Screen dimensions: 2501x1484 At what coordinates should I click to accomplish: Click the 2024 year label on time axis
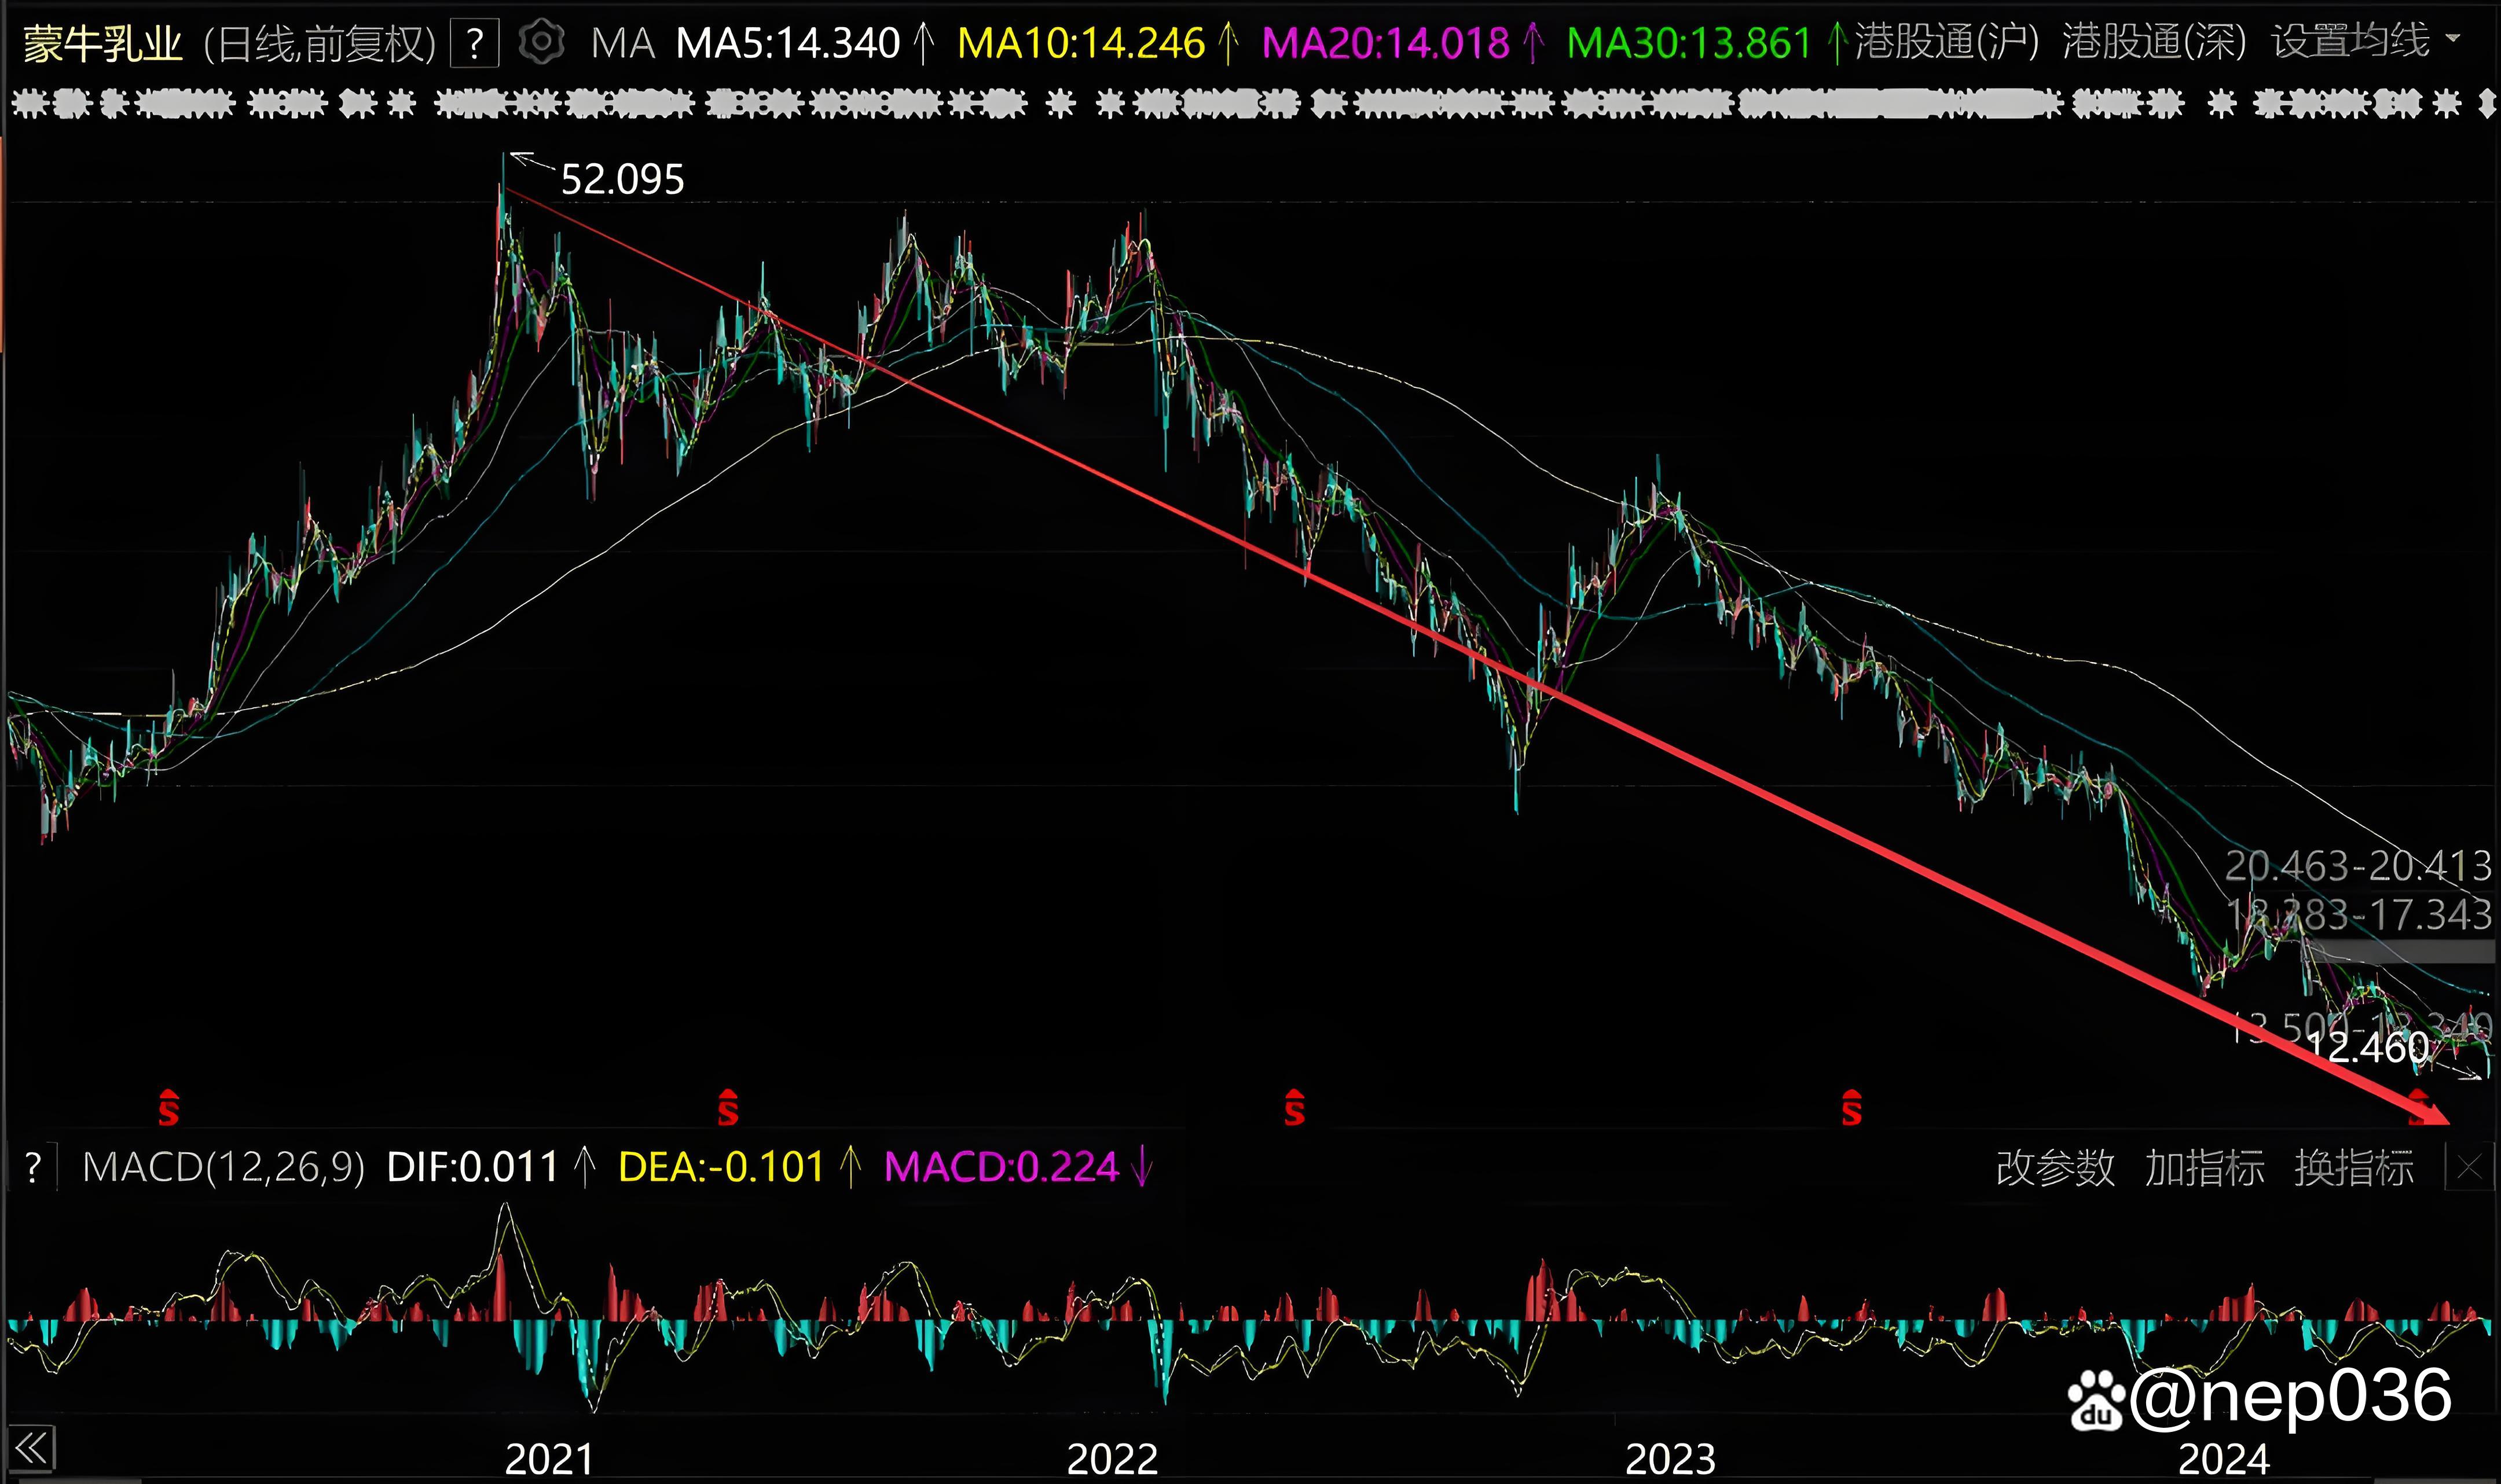(2223, 1459)
